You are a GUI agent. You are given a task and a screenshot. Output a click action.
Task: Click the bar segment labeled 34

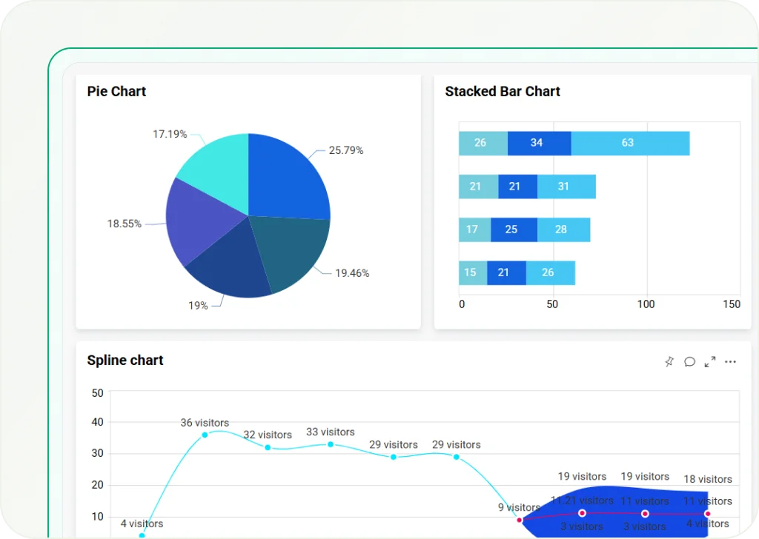(x=537, y=143)
